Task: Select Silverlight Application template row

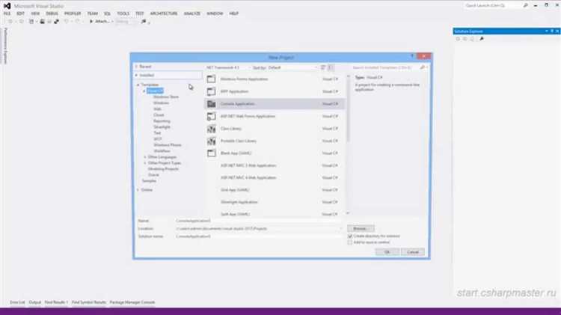Action: tap(275, 202)
